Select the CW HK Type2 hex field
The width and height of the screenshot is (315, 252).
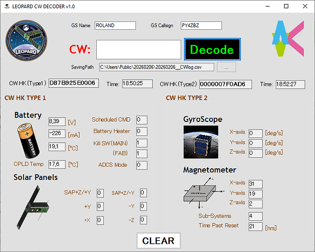(225, 84)
